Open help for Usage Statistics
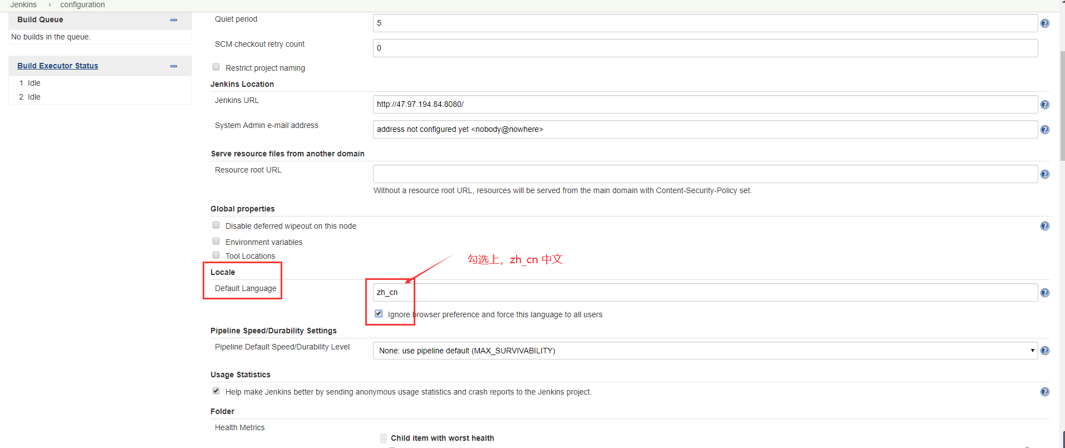 [x=1045, y=392]
